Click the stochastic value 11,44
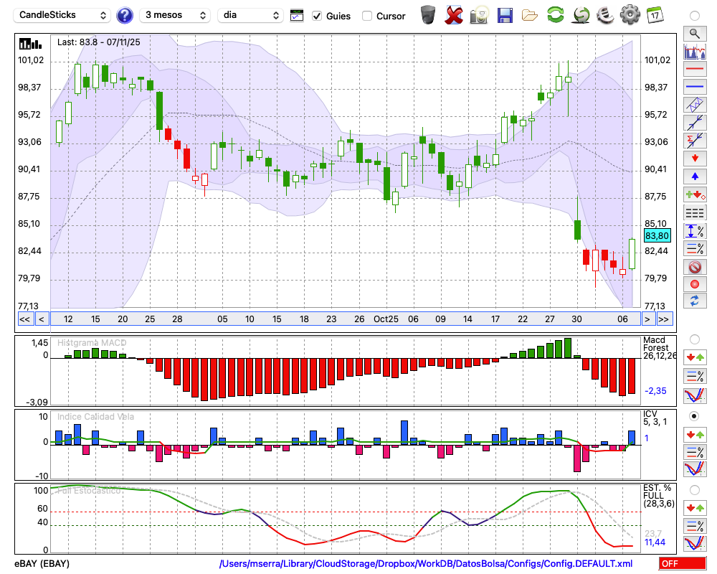717x574 pixels. 655,542
